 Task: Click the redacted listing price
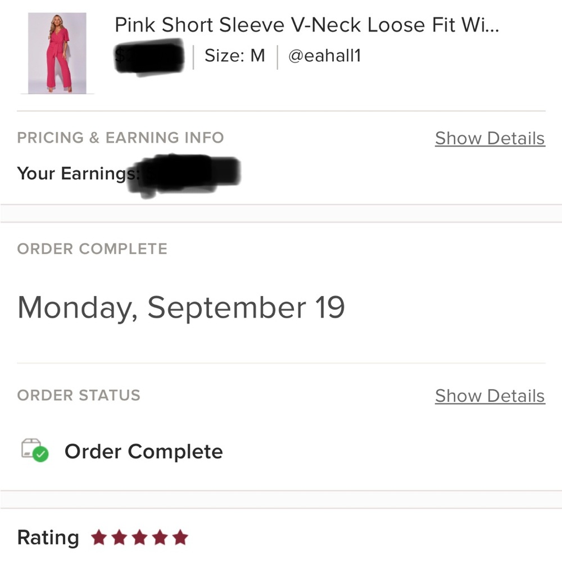click(x=149, y=57)
